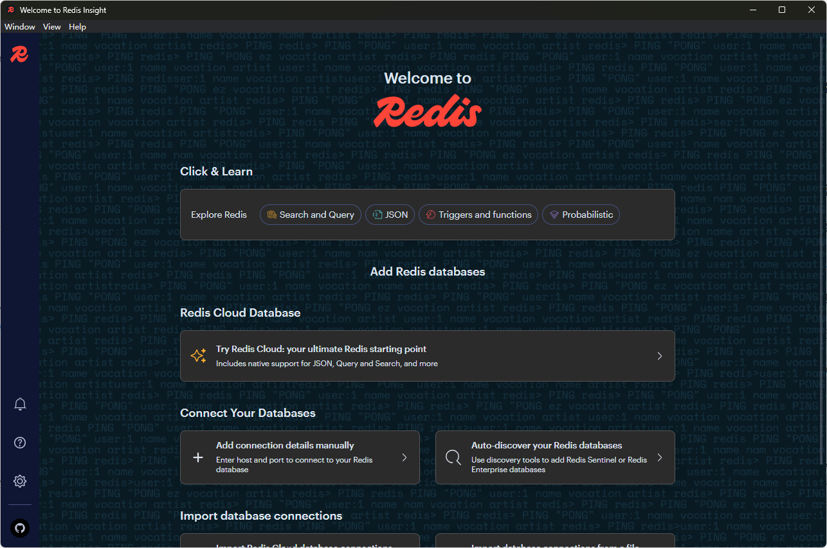
Task: Click 'Enter host and port to connect' text
Action: [294, 464]
